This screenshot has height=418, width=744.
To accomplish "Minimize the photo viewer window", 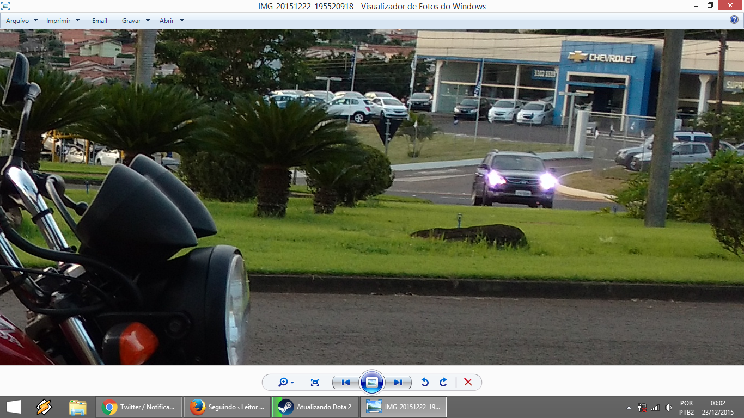I will coord(696,5).
